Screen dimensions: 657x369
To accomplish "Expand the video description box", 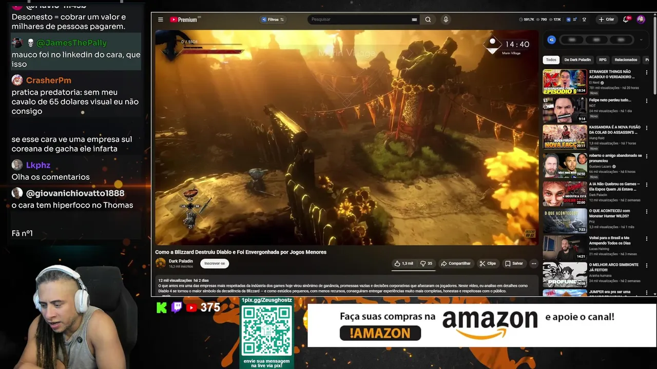I will coord(346,287).
